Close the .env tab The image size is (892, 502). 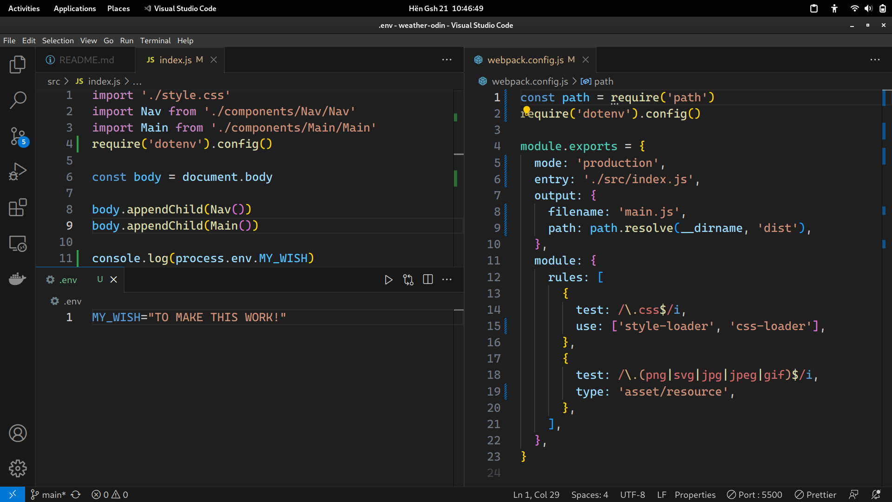(114, 279)
